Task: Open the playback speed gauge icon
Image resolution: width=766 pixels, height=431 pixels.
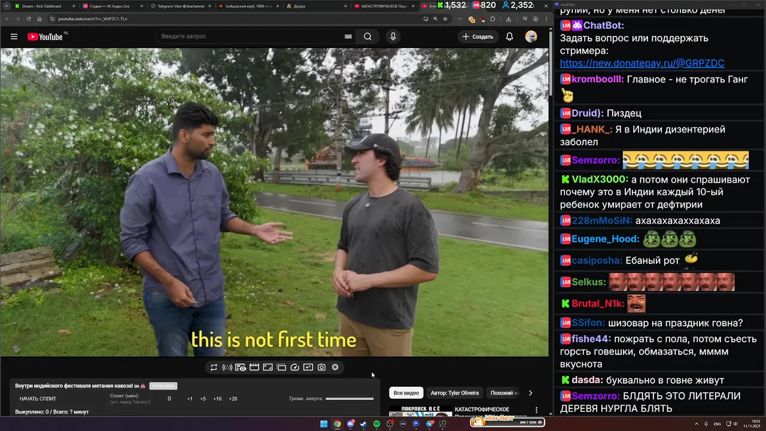Action: 294,368
